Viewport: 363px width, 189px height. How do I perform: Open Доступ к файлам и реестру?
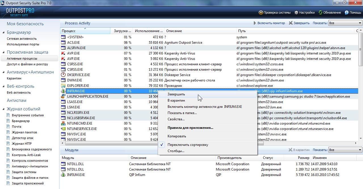pyautogui.click(x=28, y=64)
